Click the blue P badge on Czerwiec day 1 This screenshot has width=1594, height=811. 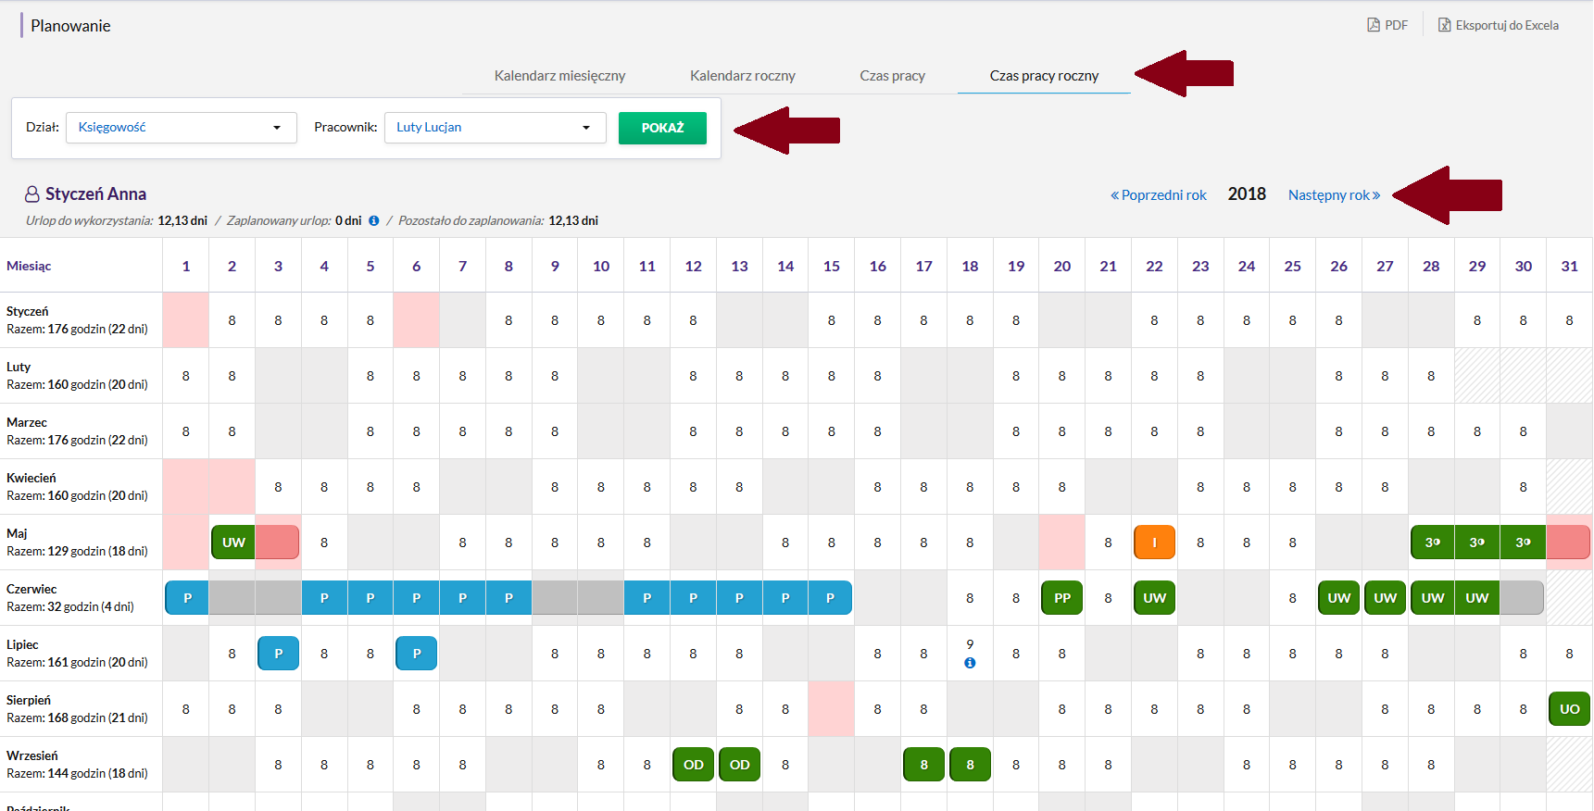pyautogui.click(x=187, y=598)
